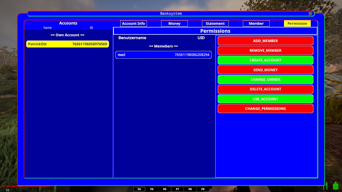The image size is (342, 192).
Task: Click the green water bottle status icon
Action: (x=336, y=186)
